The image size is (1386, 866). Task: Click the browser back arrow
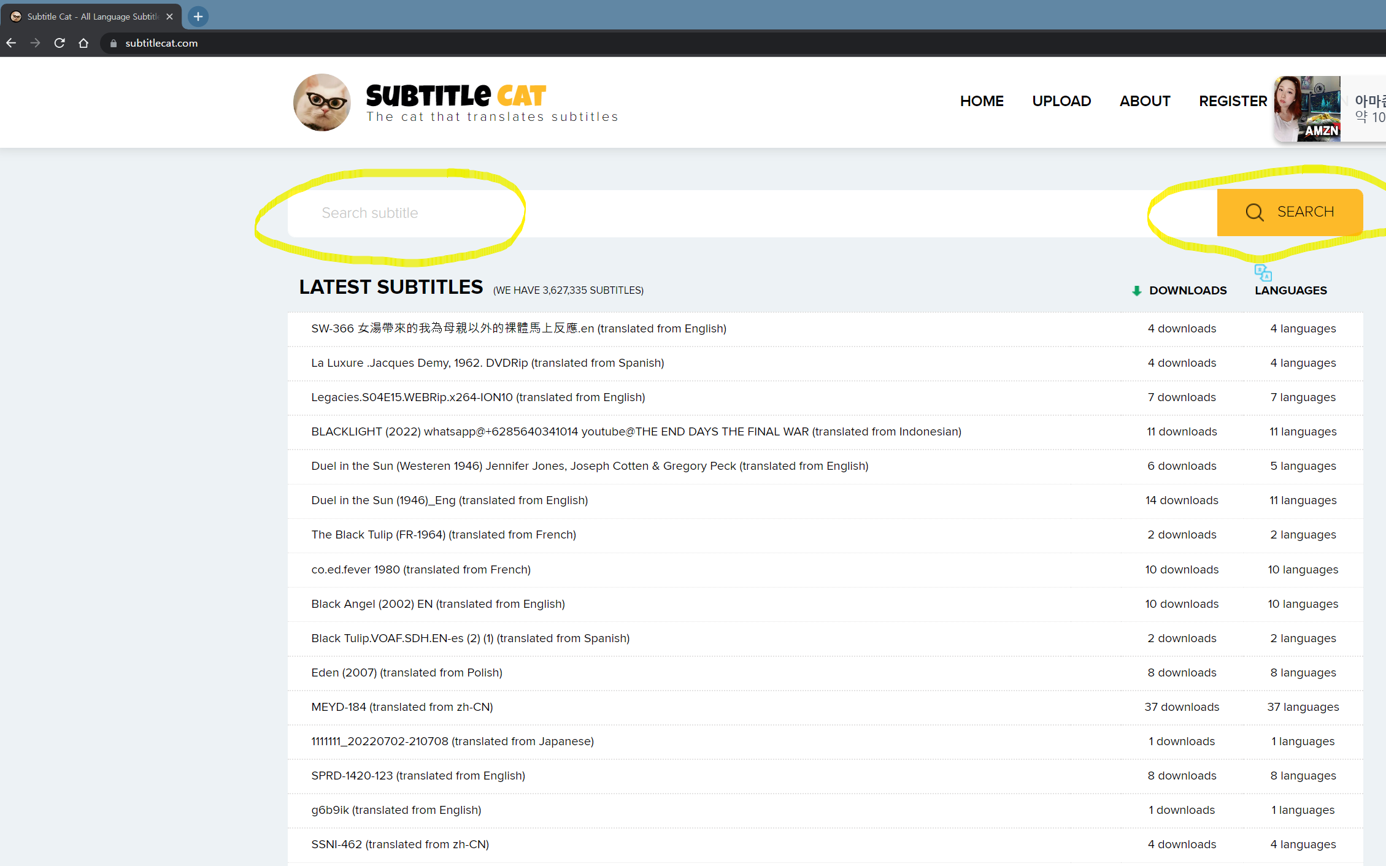pos(11,43)
